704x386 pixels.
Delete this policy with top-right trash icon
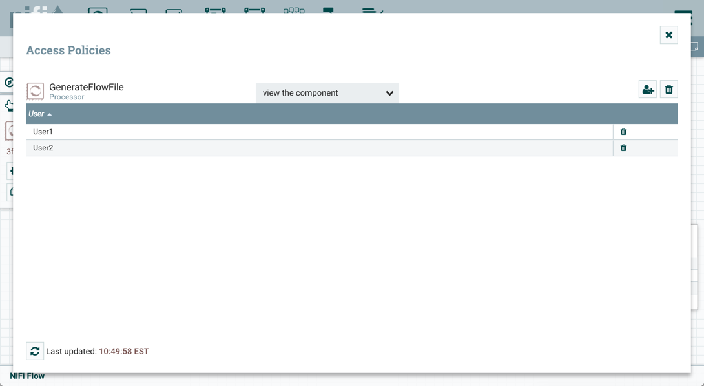click(x=668, y=90)
